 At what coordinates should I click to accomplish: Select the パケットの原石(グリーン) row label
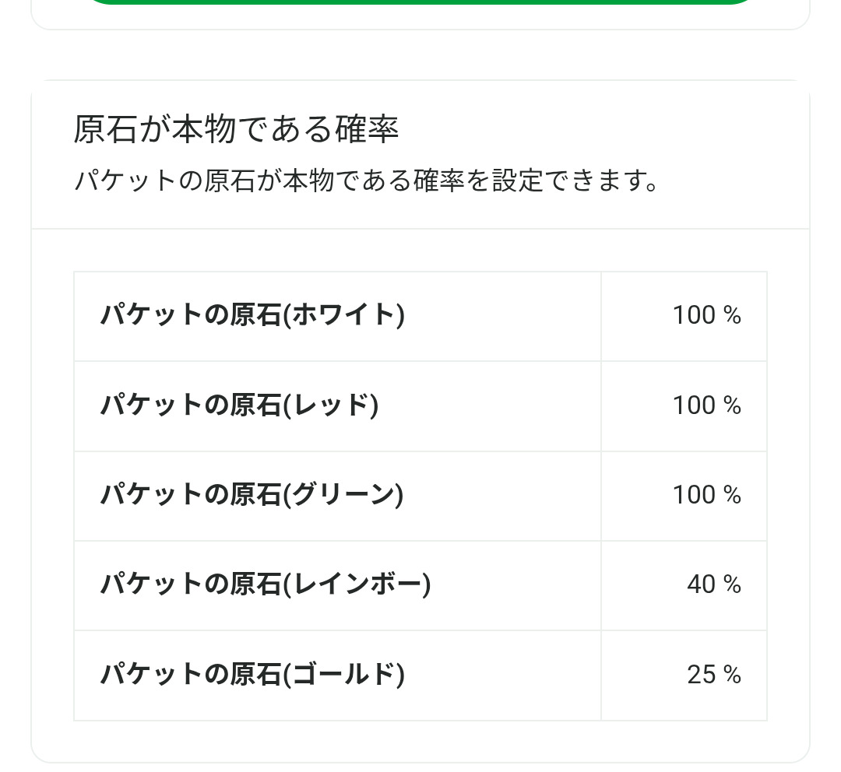(x=252, y=495)
